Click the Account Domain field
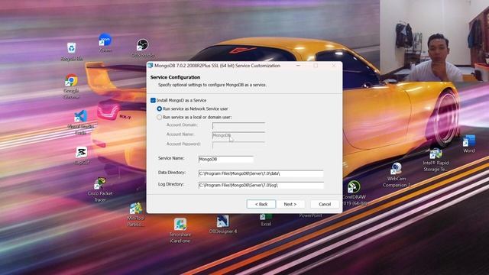This screenshot has width=489, height=275. coord(238,125)
